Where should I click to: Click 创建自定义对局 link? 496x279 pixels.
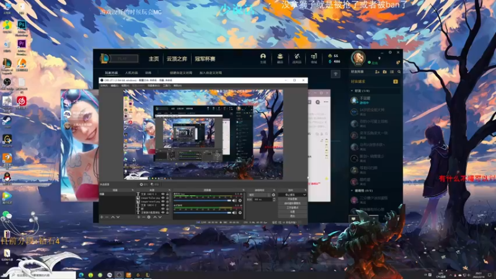(x=181, y=73)
